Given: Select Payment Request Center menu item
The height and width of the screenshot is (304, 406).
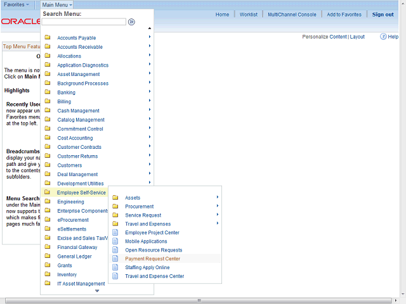Looking at the screenshot, I should tap(152, 258).
